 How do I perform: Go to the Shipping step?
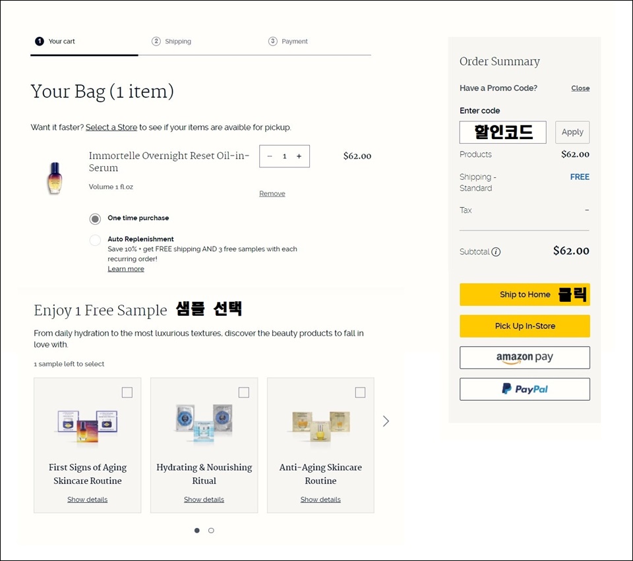(x=171, y=41)
